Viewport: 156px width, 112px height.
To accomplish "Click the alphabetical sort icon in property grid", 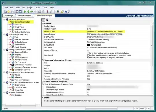I will pos(47,20).
